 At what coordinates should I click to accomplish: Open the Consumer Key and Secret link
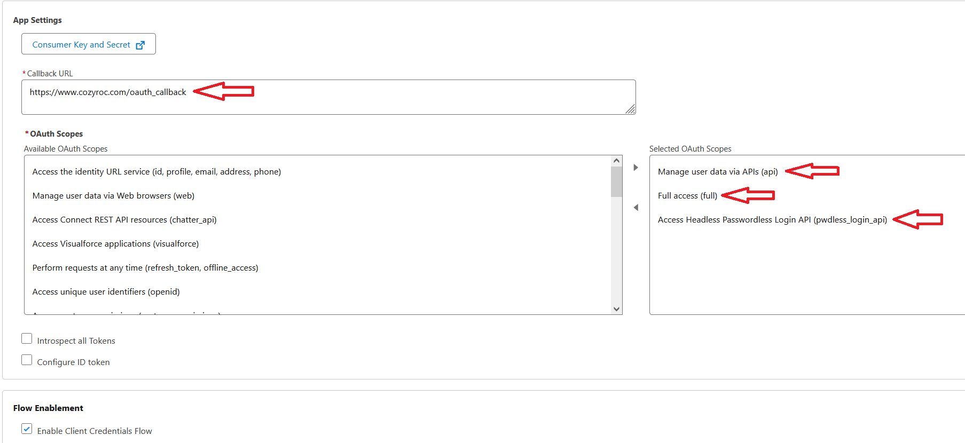tap(88, 44)
